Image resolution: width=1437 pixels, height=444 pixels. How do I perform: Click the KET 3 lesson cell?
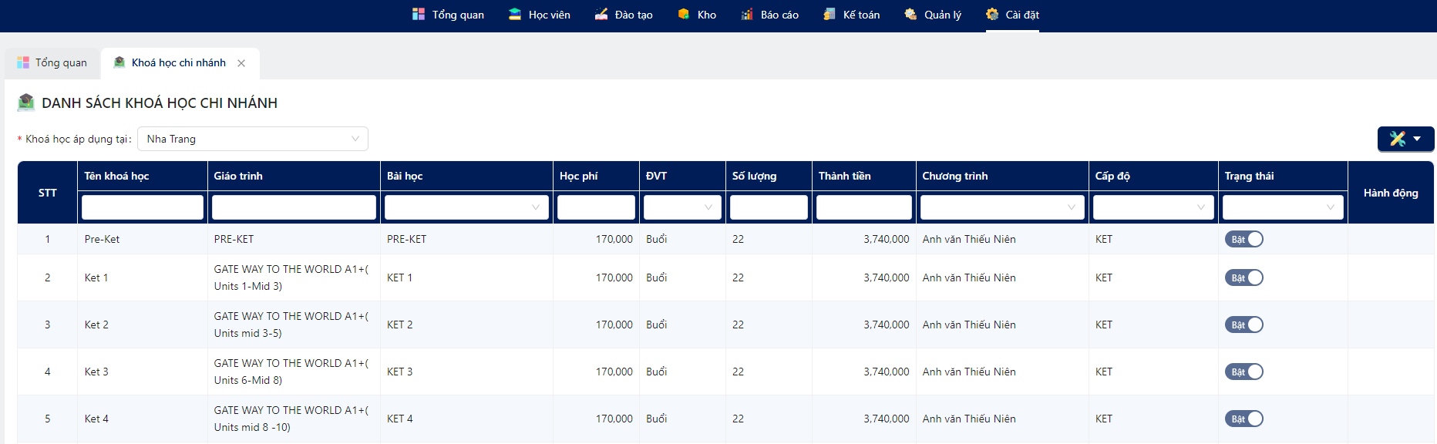pos(466,372)
